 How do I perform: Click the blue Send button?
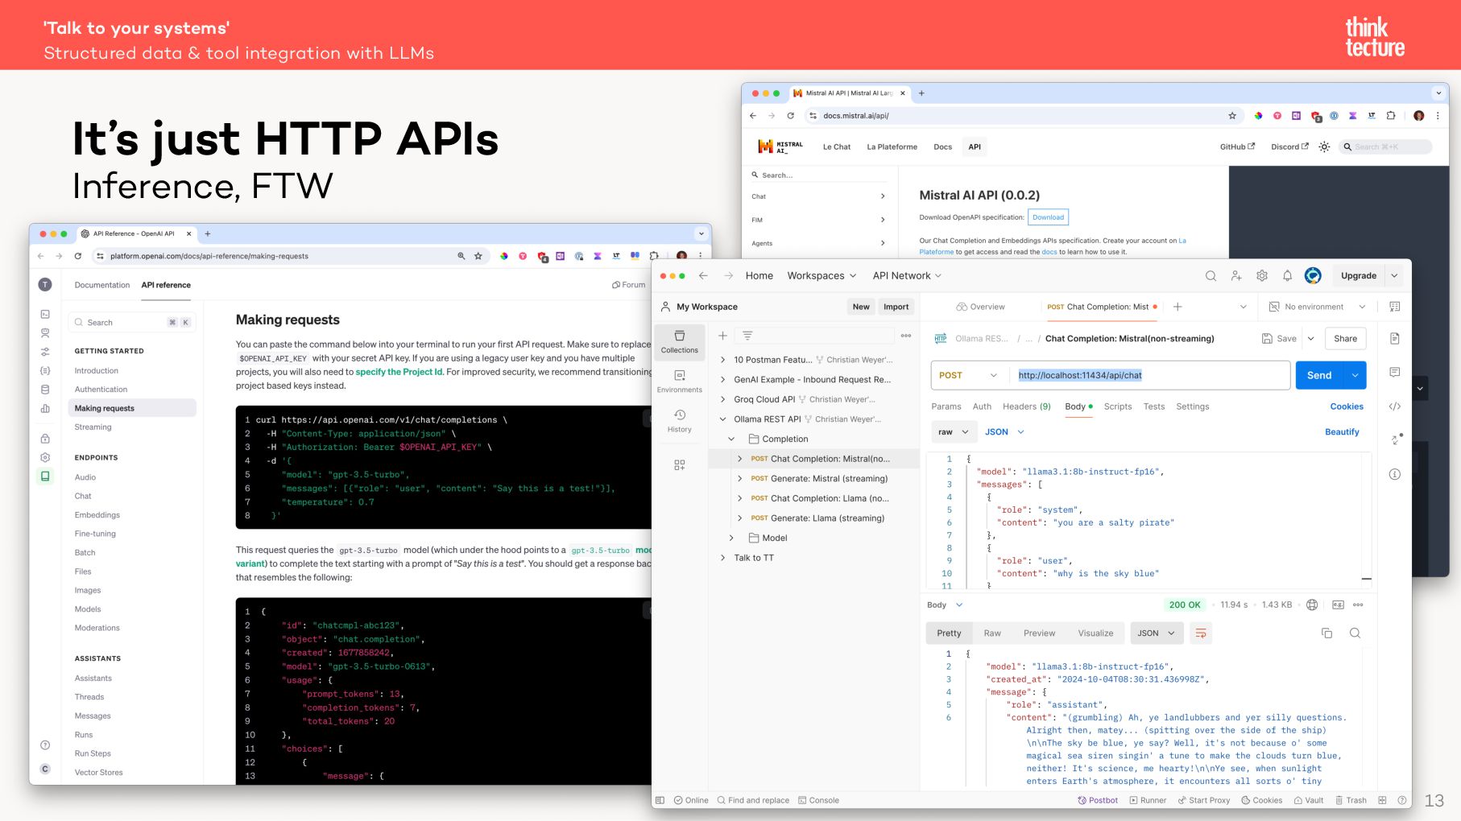[x=1318, y=375]
